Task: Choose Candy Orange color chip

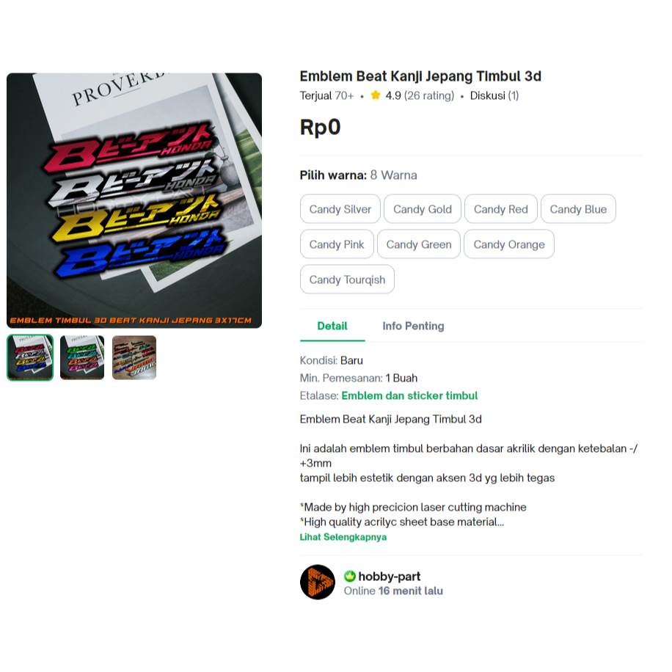Action: 509,244
